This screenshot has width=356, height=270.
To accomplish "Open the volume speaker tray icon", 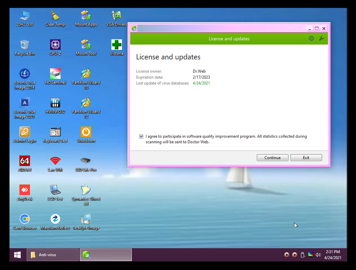I will click(318, 255).
